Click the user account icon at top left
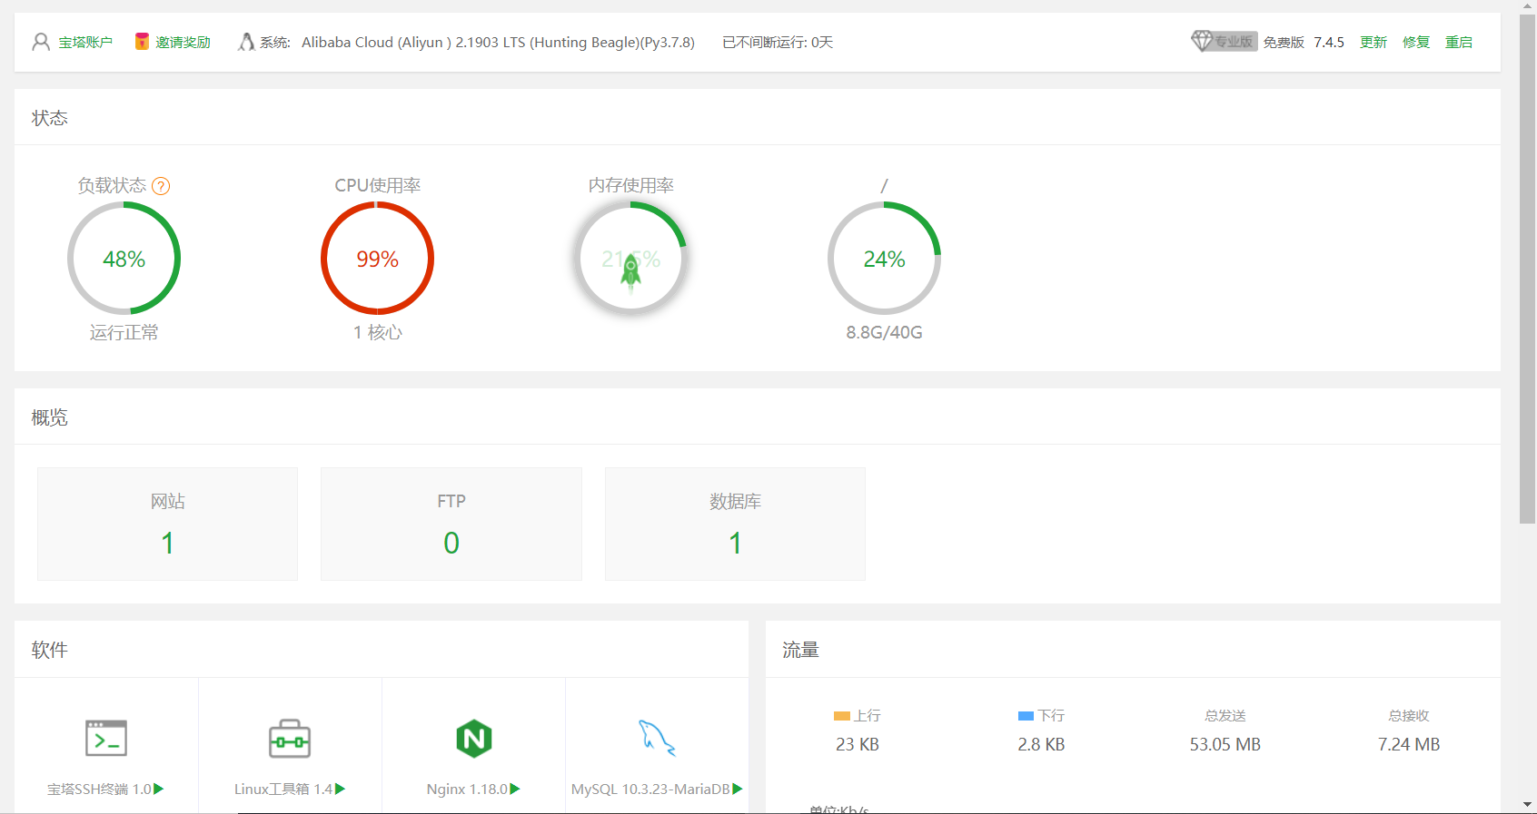 tap(41, 42)
